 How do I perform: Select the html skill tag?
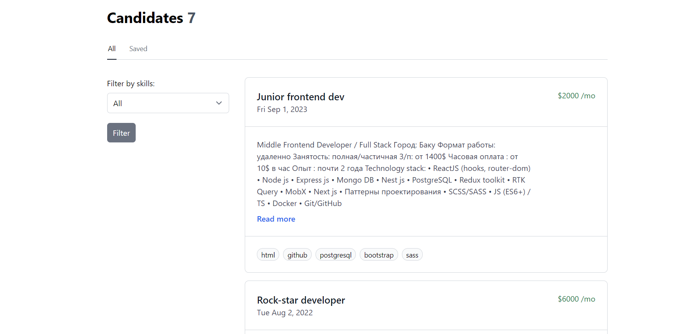[268, 255]
